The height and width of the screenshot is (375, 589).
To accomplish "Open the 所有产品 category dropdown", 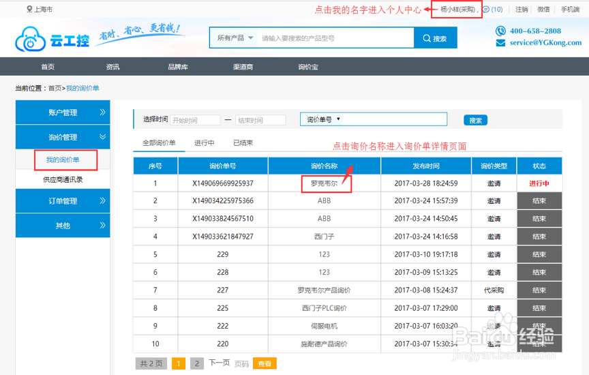I will 235,38.
